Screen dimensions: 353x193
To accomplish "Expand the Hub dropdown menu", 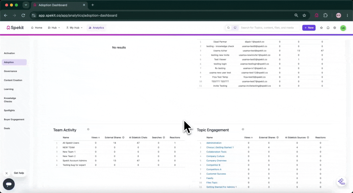I will [x=54, y=28].
